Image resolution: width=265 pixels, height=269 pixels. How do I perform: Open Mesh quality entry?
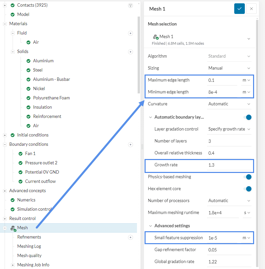tap(29, 256)
